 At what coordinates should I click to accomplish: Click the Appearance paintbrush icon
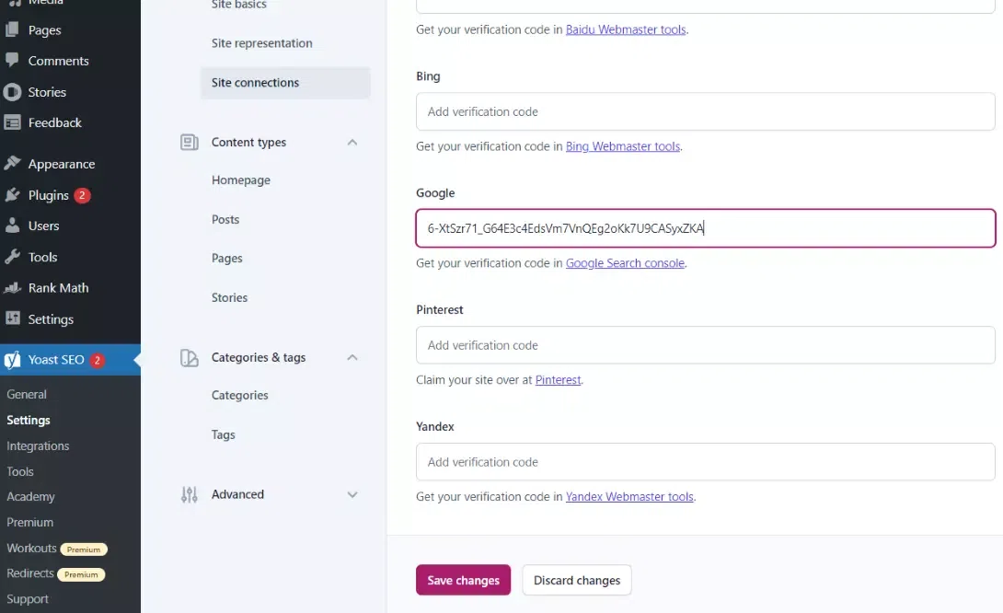coord(12,164)
